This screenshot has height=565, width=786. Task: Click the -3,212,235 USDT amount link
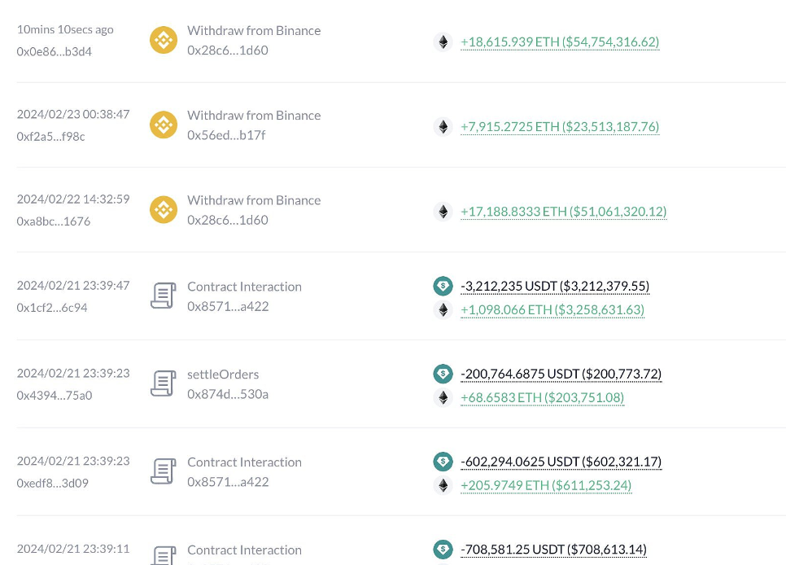click(555, 286)
